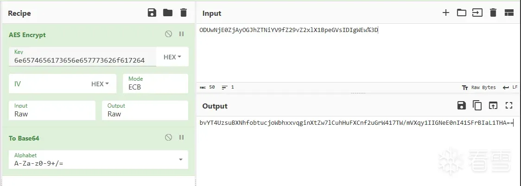Screen dimensions: 521x186
Task: Clear input and output
Action: (x=493, y=13)
